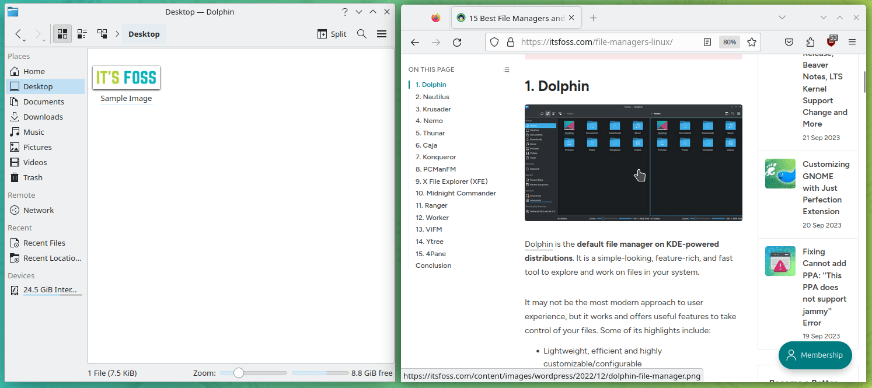Toggle details tree view mode in Dolphin

click(x=102, y=34)
